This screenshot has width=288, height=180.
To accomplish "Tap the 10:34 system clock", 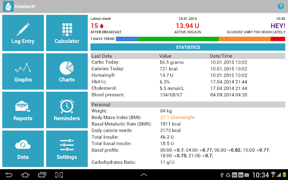I will (261, 175).
